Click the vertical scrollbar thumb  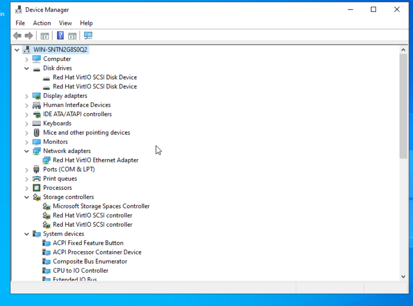pyautogui.click(x=403, y=106)
